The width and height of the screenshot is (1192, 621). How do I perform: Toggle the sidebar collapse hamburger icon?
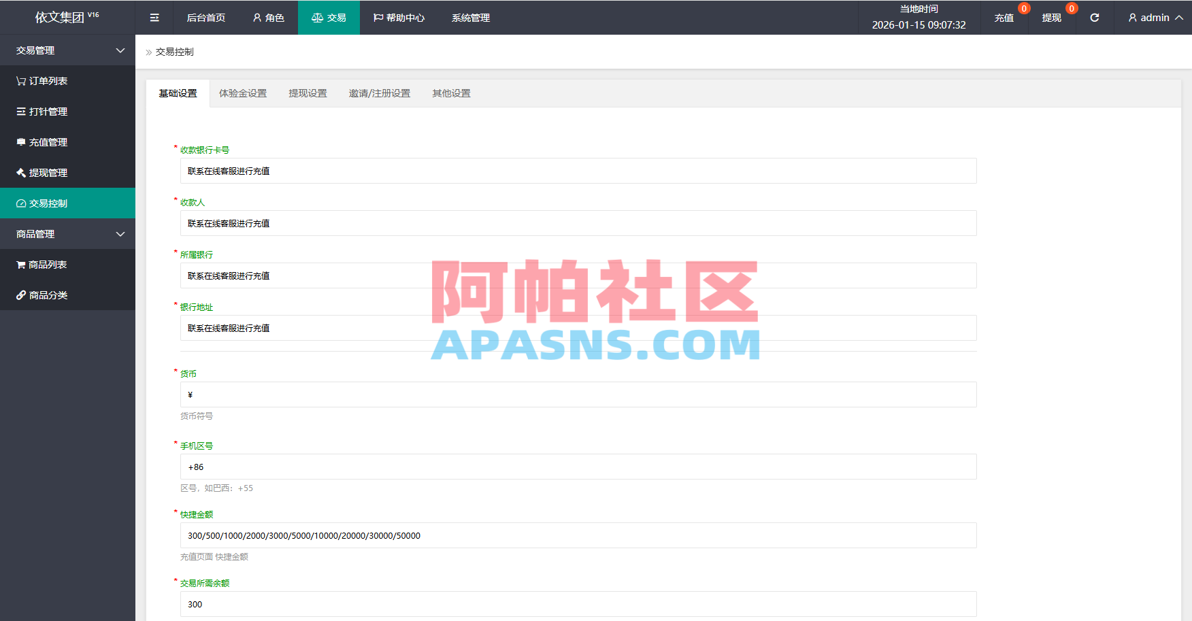coord(154,18)
